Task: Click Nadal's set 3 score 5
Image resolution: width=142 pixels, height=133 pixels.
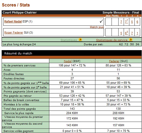Action: [132, 22]
